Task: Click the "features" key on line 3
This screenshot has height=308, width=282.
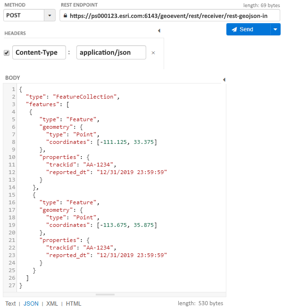Action: [x=42, y=104]
